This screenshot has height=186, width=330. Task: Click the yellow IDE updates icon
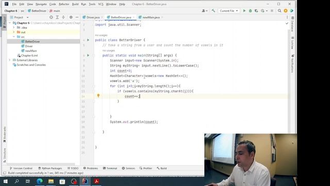[x=286, y=10]
